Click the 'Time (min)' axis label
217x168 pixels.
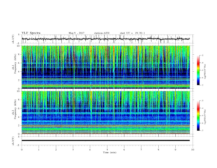coord(110,152)
